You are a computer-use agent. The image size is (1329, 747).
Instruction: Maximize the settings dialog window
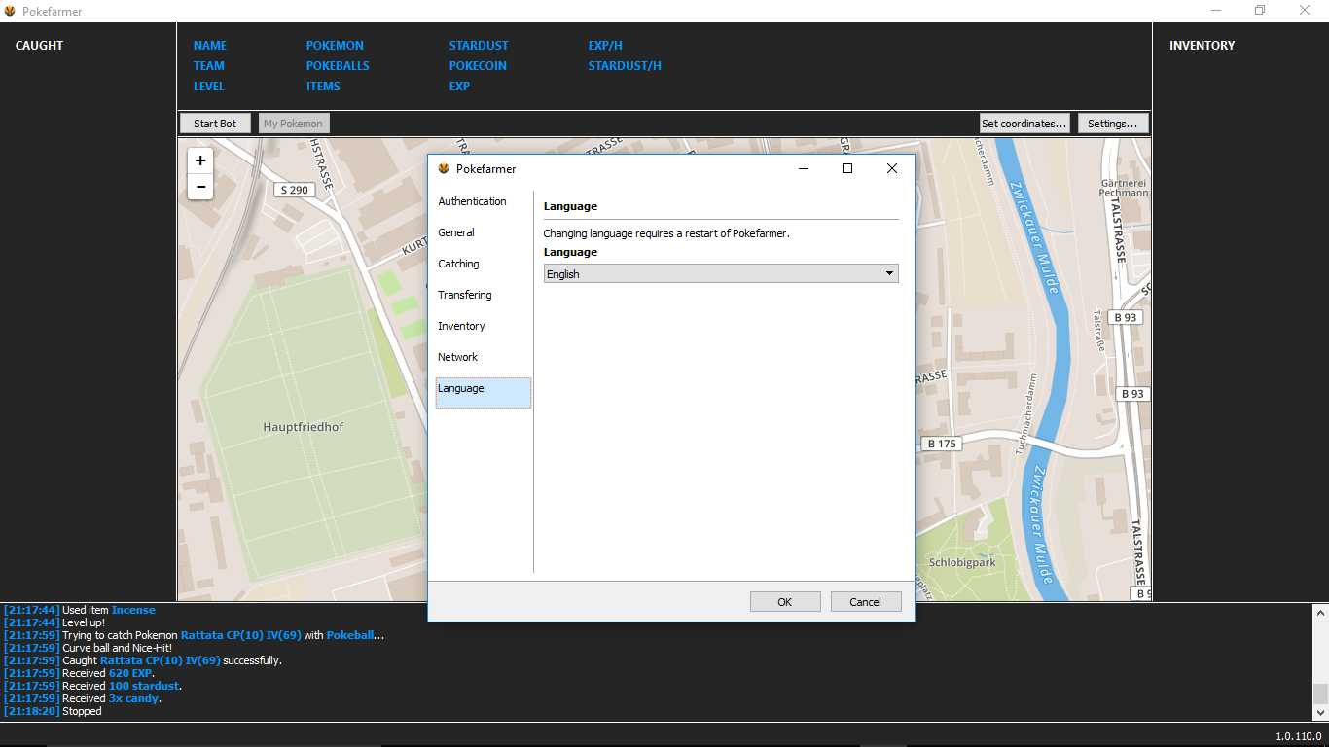847,168
